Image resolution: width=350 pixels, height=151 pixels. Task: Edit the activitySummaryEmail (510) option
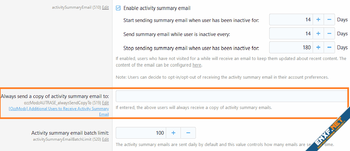click(105, 7)
